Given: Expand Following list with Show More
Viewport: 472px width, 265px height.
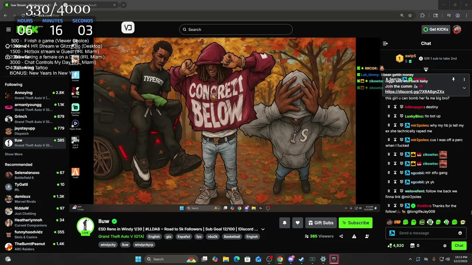Looking at the screenshot, I should click(x=14, y=154).
